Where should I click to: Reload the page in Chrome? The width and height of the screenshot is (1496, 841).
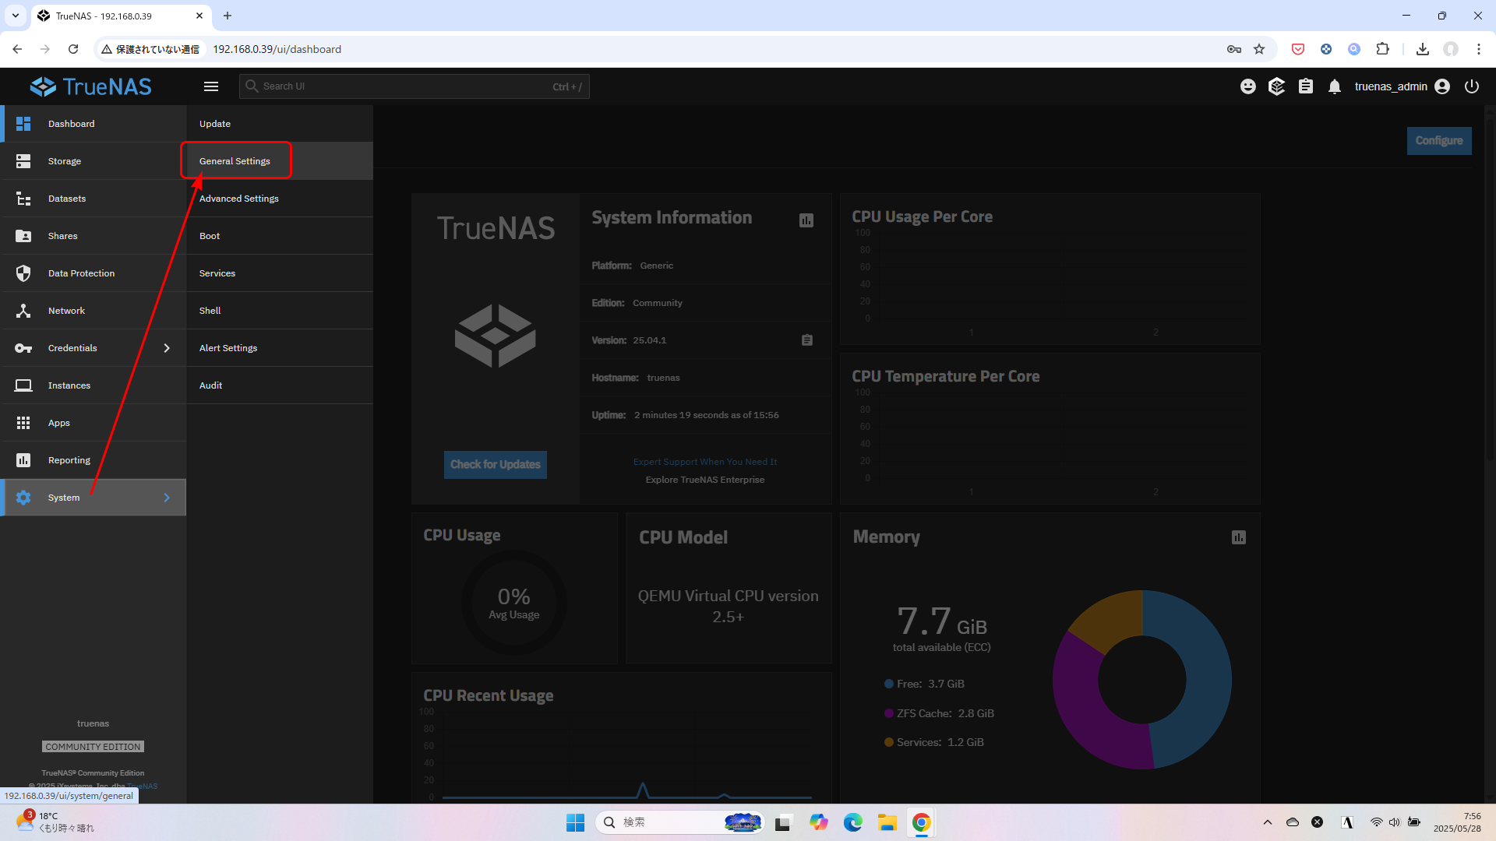(x=73, y=49)
